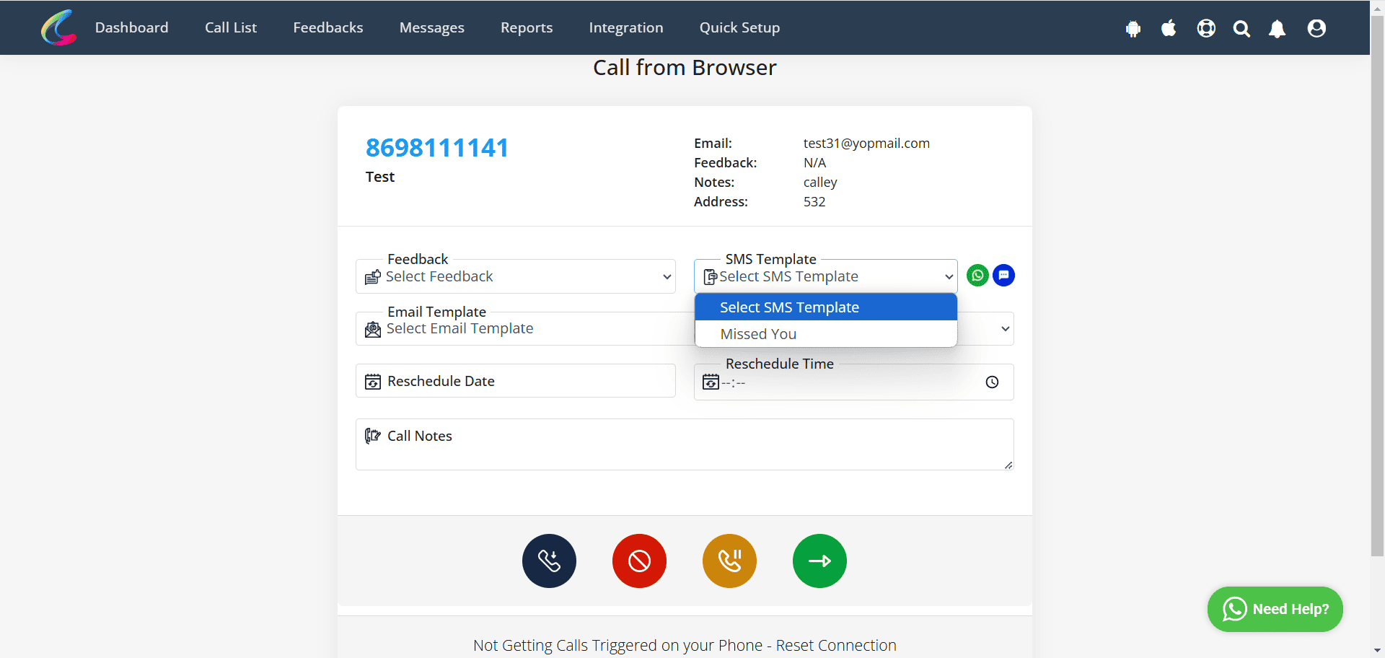Click the Need Help? WhatsApp button
Viewport: 1385px width, 658px height.
pyautogui.click(x=1275, y=609)
